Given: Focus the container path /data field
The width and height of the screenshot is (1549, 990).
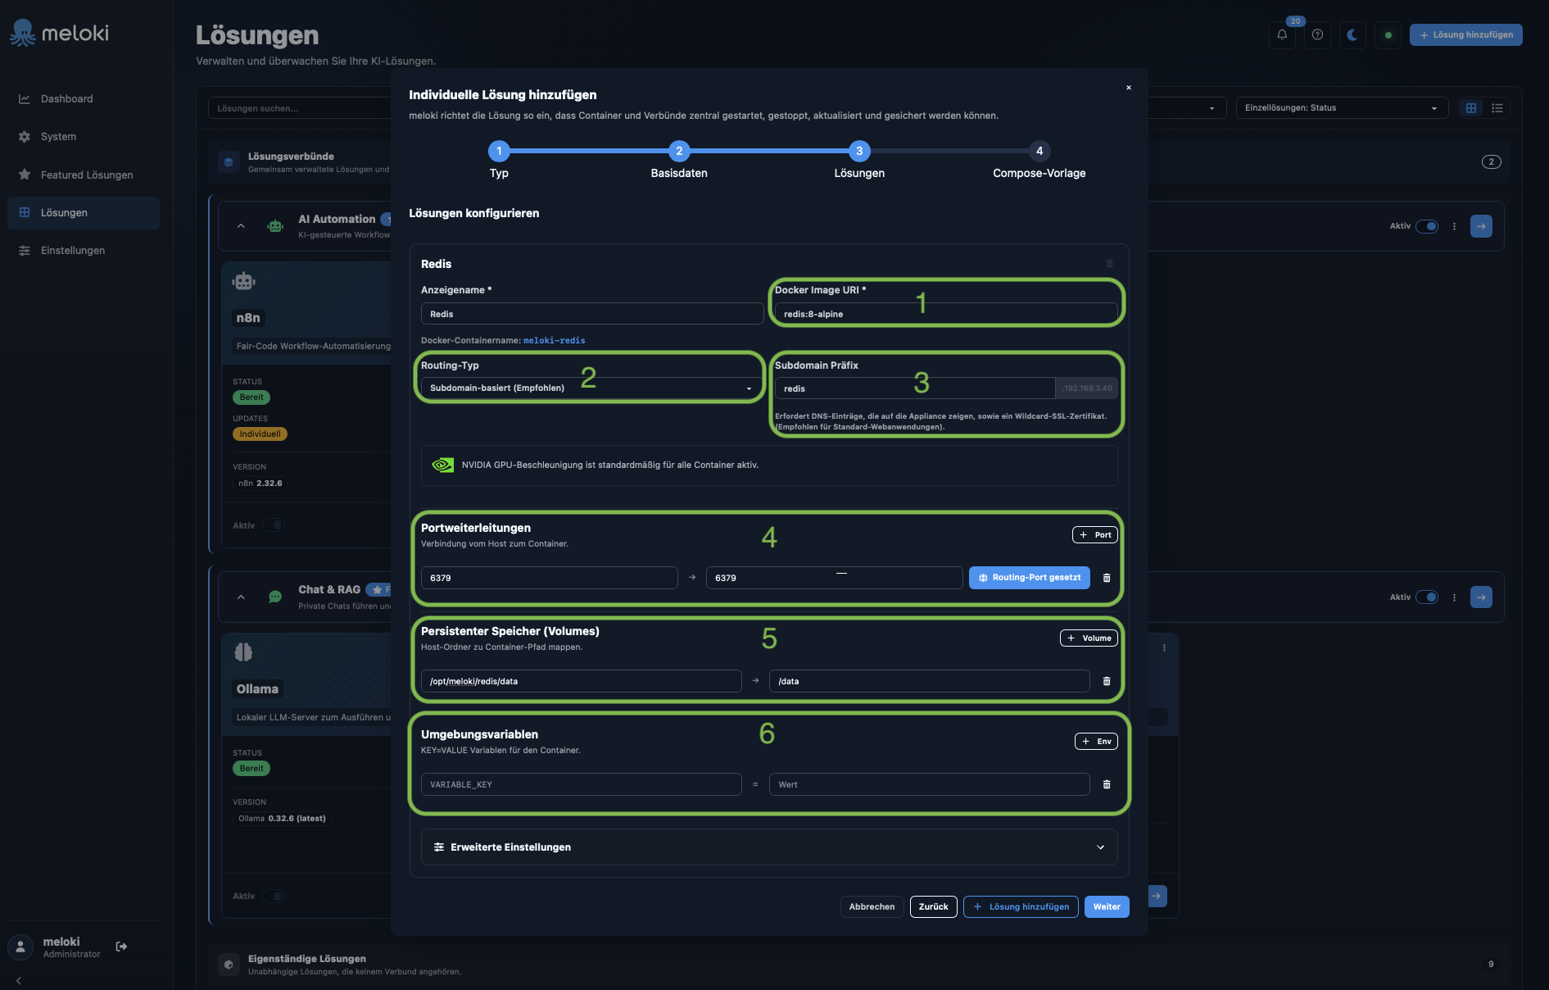Looking at the screenshot, I should (929, 681).
